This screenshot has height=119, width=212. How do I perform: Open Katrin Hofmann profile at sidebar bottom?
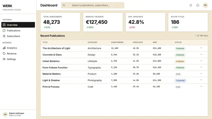(18, 114)
